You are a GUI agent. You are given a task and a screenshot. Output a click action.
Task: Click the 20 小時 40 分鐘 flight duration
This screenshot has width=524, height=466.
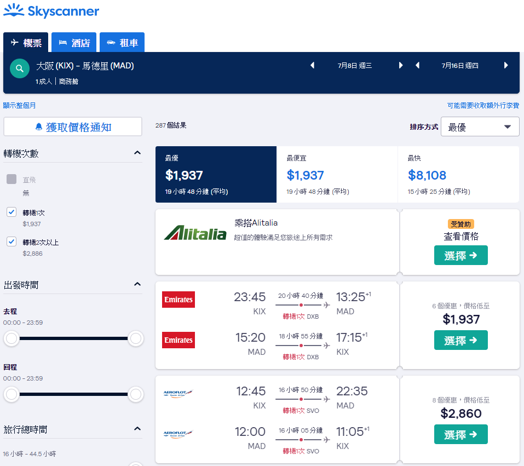click(301, 296)
